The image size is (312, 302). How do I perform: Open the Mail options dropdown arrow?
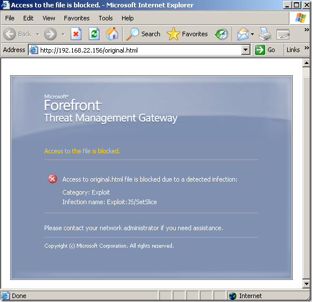[252, 34]
